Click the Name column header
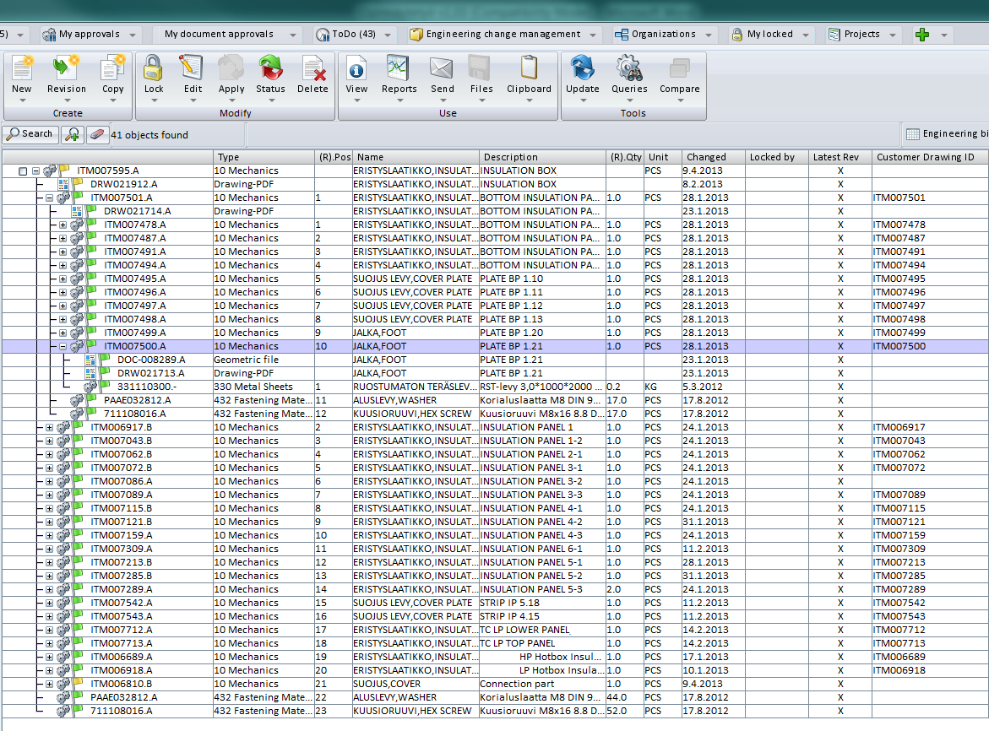This screenshot has width=989, height=731. coord(416,157)
